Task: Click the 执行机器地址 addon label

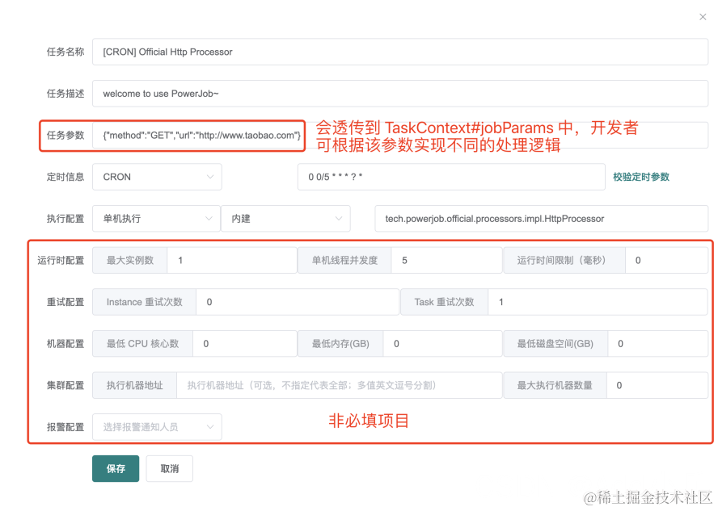Action: point(134,385)
